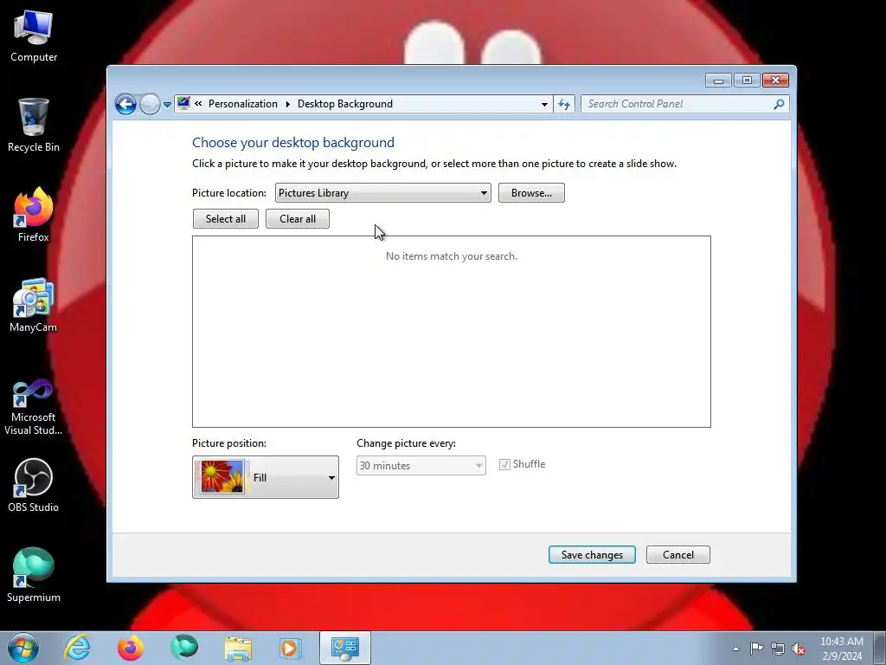Select the Supermium desktop shortcut
This screenshot has width=886, height=665.
coord(34,575)
